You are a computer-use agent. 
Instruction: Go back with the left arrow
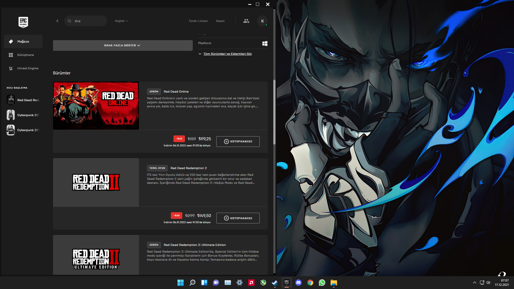tap(57, 21)
